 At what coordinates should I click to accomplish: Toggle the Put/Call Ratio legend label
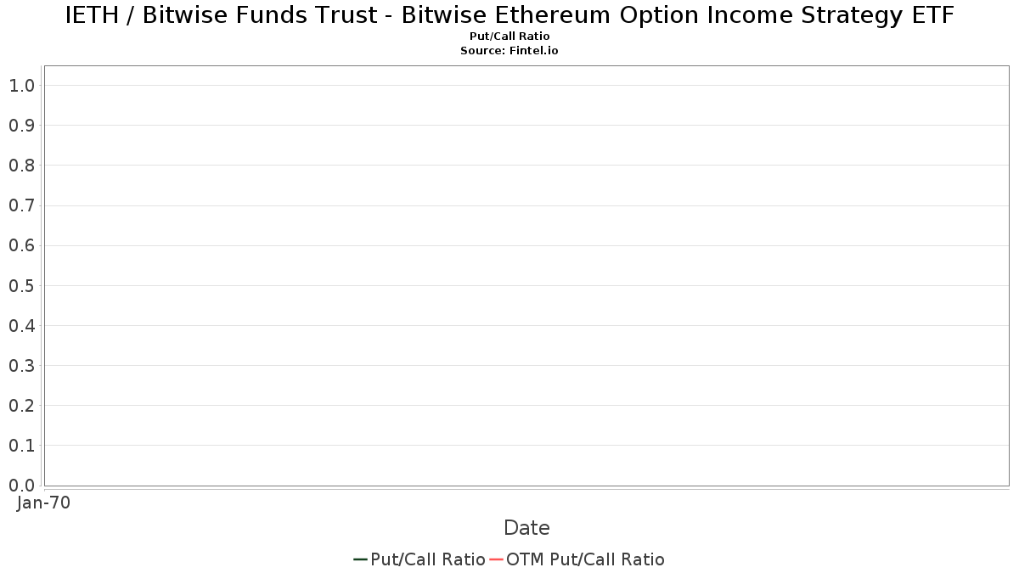(428, 559)
